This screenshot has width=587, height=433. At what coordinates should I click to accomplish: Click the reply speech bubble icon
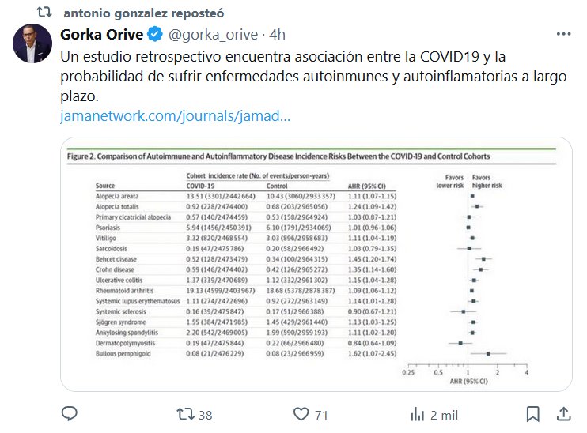point(70,413)
